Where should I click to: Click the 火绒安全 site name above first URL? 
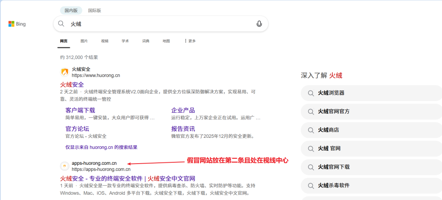(x=81, y=69)
